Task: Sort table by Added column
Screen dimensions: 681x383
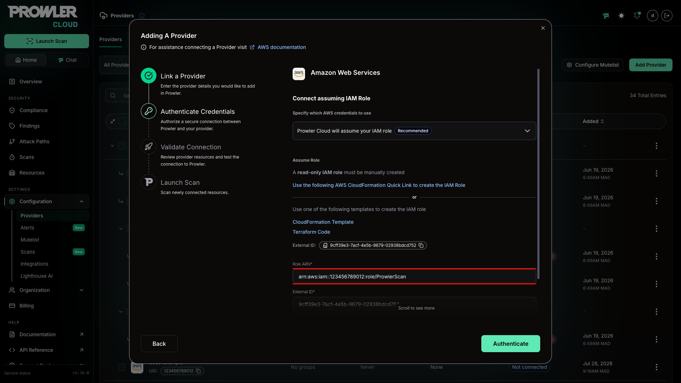Action: [593, 121]
